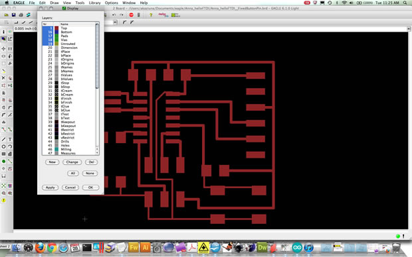Click the yellow Help question mark icon

tap(151, 15)
